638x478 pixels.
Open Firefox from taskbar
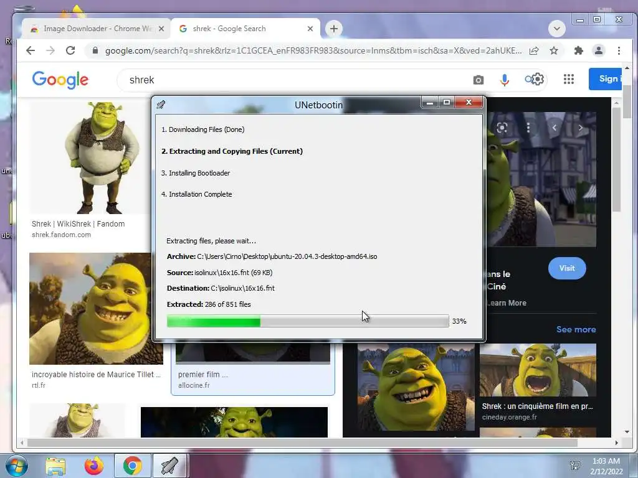click(x=93, y=466)
